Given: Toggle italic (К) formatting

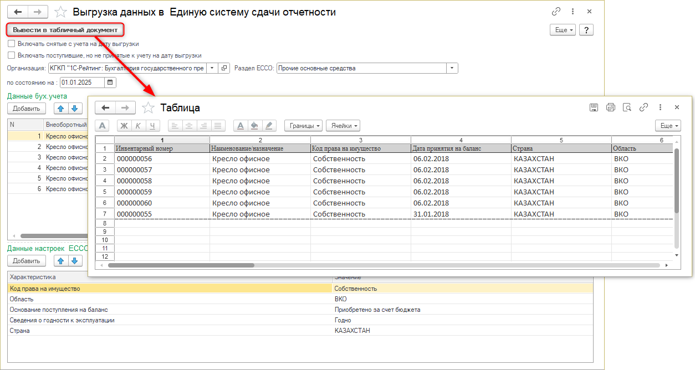Looking at the screenshot, I should (x=139, y=126).
